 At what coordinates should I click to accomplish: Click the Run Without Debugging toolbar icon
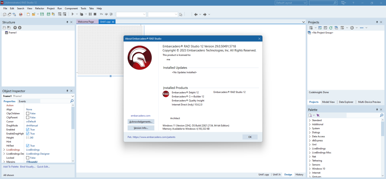point(81,14)
